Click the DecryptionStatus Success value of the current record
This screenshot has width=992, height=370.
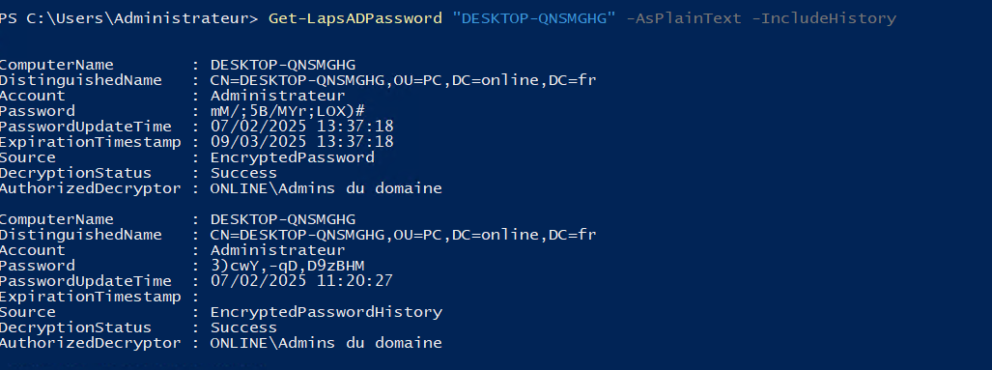(243, 173)
